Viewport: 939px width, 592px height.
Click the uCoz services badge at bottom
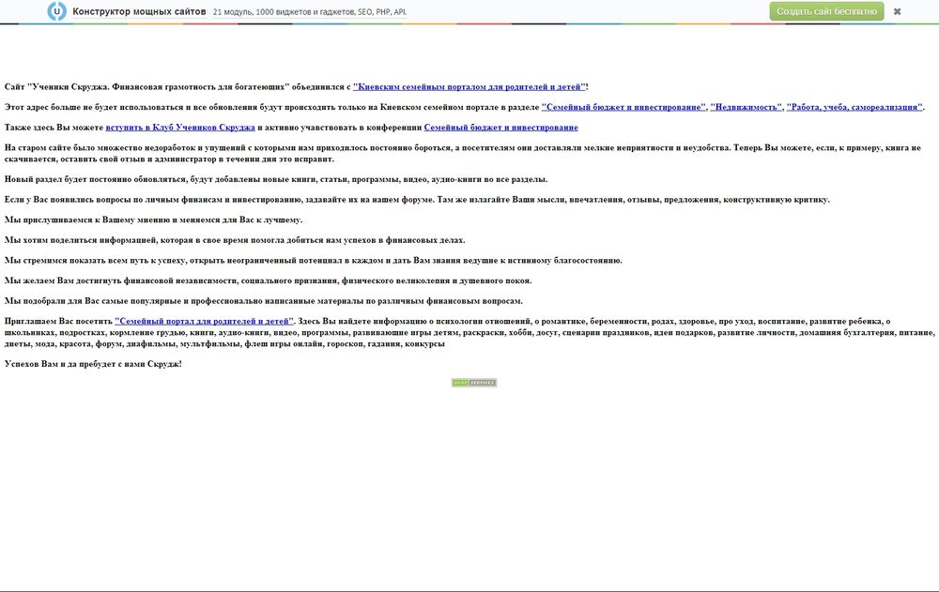pos(473,383)
